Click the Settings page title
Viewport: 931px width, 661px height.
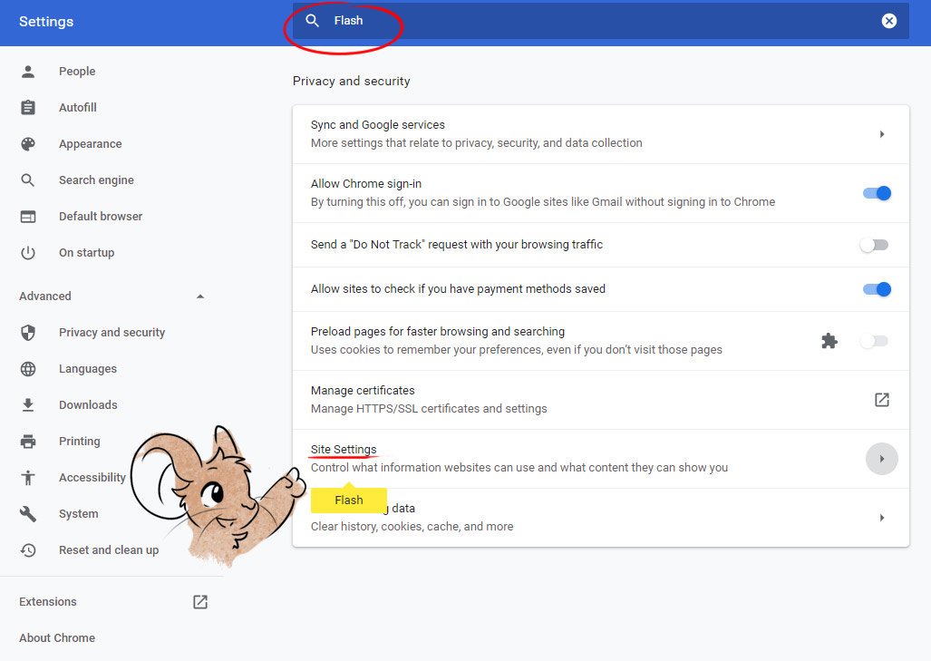pyautogui.click(x=46, y=22)
